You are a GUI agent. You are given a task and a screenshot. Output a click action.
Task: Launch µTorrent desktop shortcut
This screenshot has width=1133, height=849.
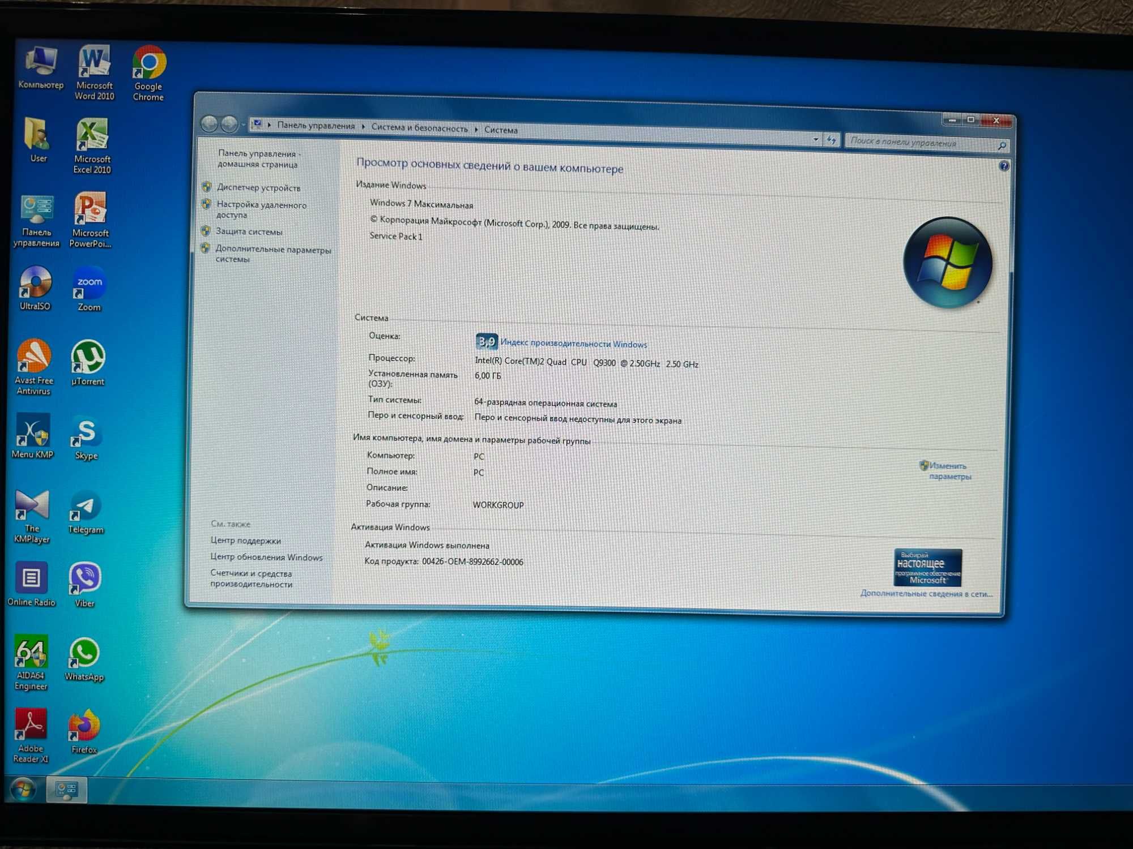(88, 363)
